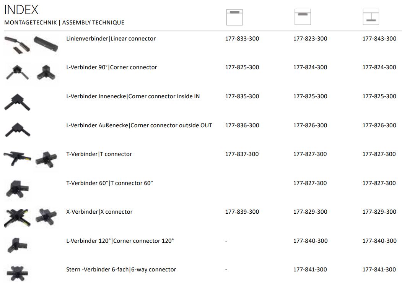The height and width of the screenshot is (289, 402).
Task: Click article number 177-833-300
Action: (242, 39)
